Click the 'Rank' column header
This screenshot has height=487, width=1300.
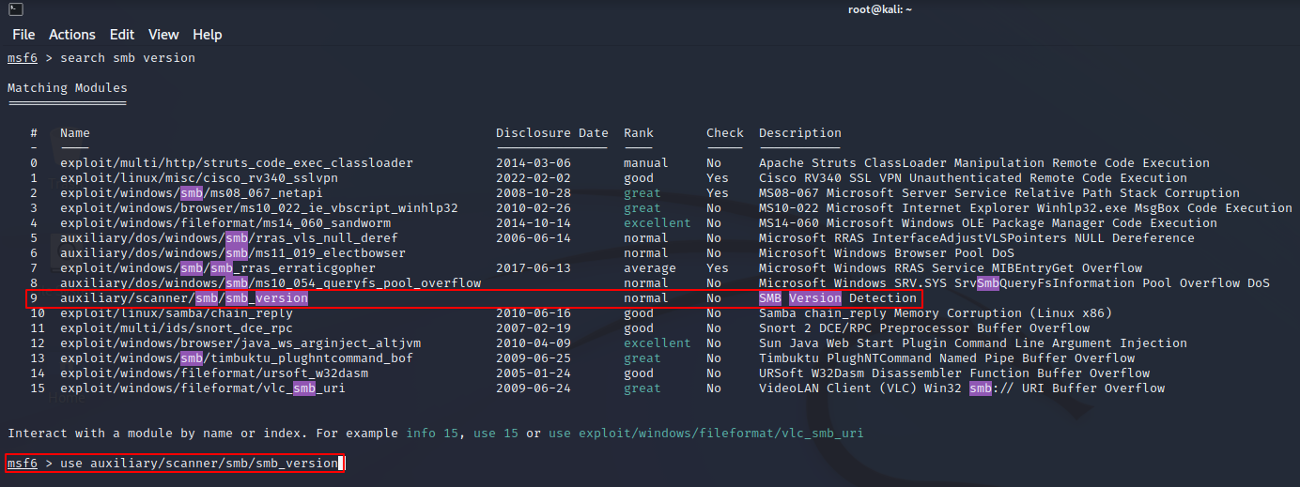click(x=639, y=133)
